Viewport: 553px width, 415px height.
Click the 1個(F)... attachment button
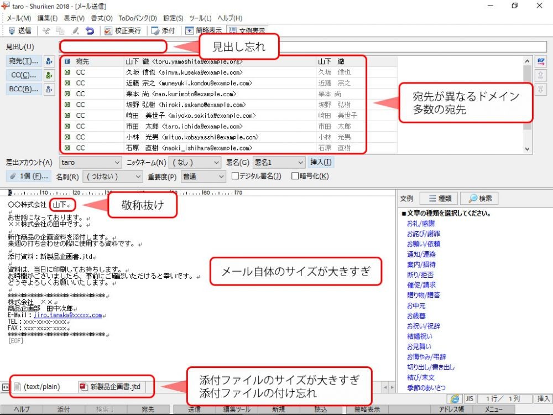(x=29, y=176)
